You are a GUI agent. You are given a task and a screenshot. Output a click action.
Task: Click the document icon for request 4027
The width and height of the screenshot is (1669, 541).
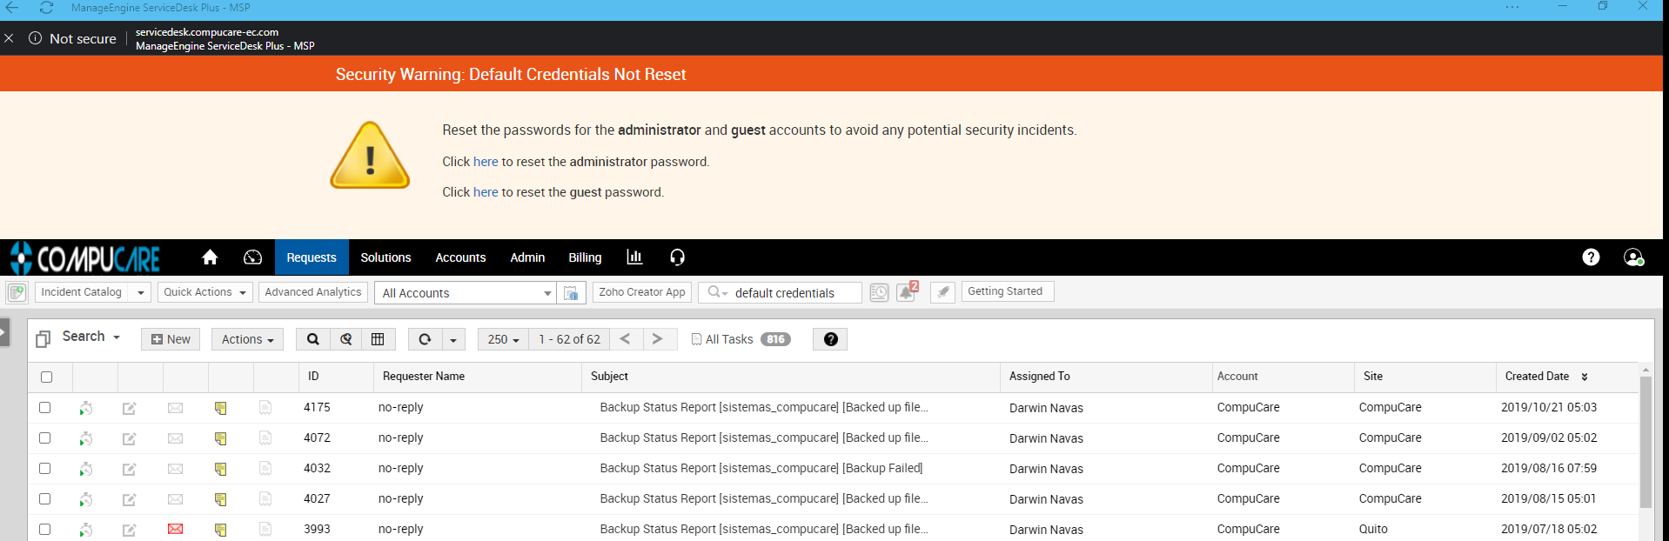click(265, 498)
